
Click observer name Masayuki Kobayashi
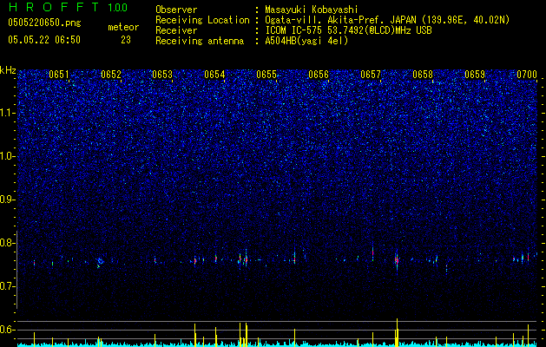click(311, 10)
